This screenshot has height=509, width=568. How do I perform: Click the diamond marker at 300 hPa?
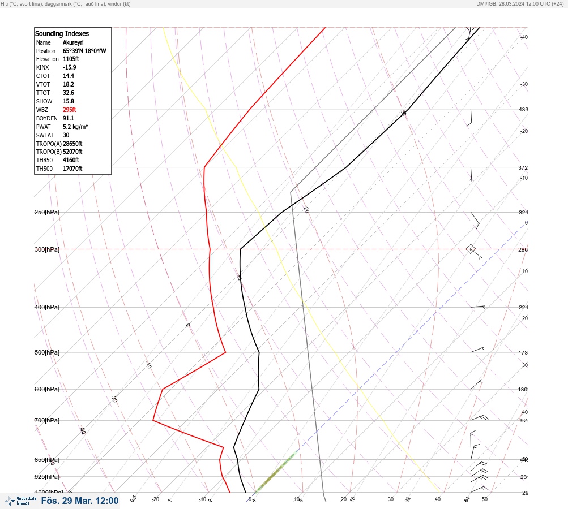(471, 249)
